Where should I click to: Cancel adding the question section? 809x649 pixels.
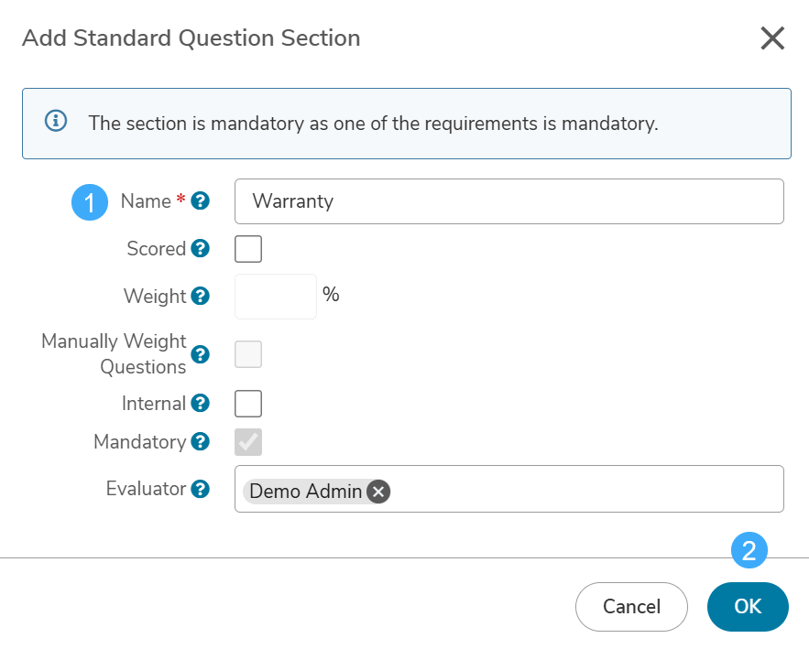pos(631,607)
